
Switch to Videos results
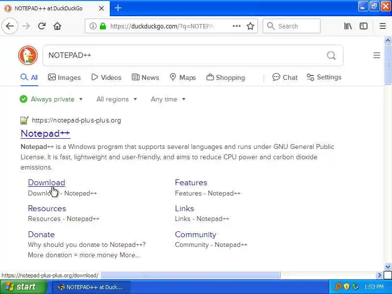coord(106,77)
